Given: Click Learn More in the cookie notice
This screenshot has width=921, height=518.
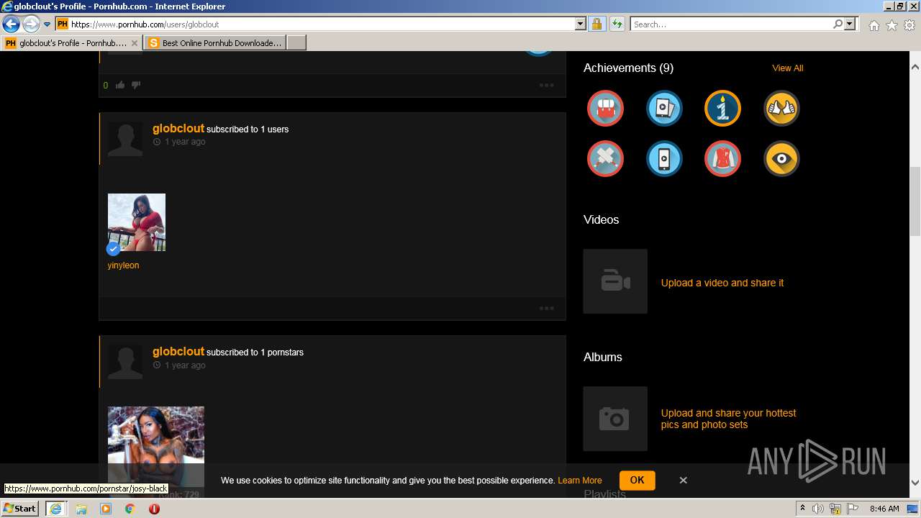Looking at the screenshot, I should (x=579, y=481).
